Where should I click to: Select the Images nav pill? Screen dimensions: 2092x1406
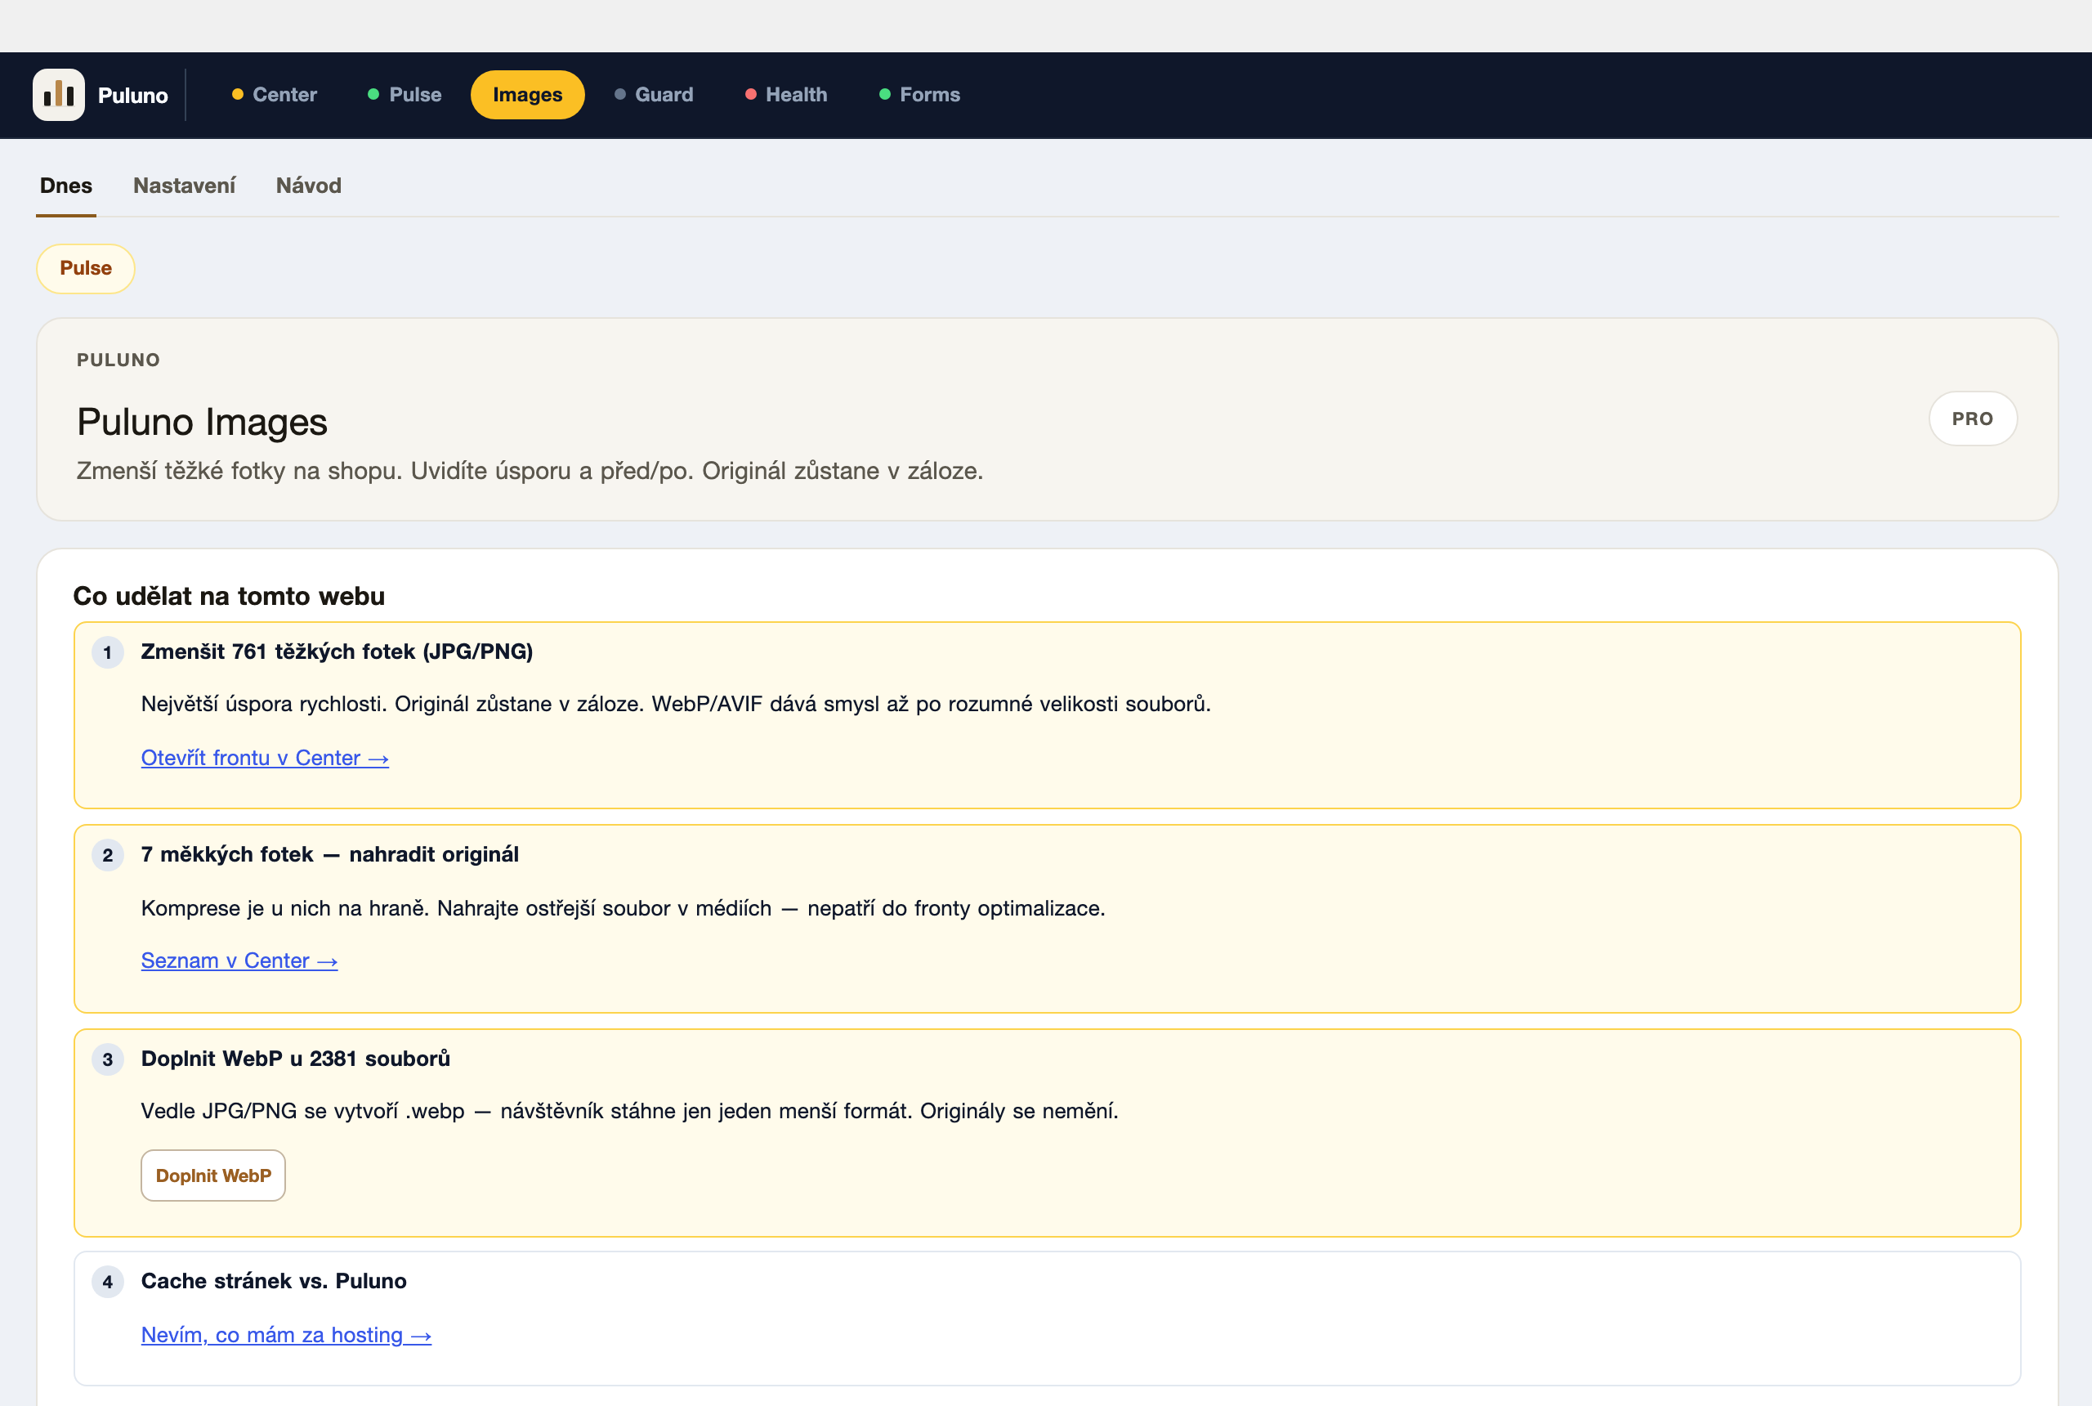tap(527, 94)
